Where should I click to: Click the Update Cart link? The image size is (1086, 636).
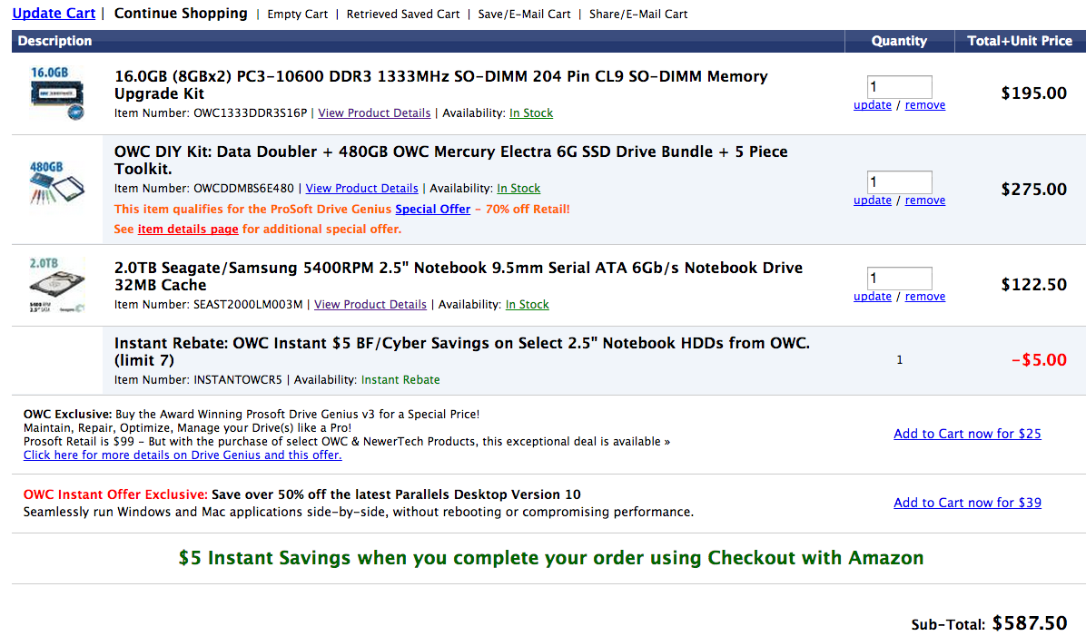click(54, 13)
